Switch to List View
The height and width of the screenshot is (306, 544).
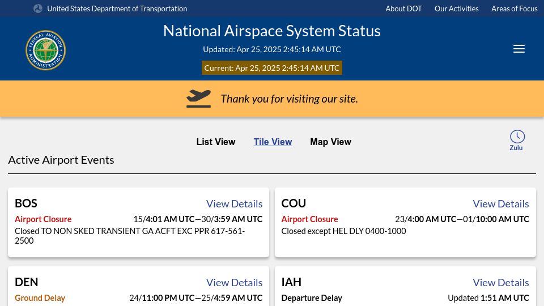216,142
